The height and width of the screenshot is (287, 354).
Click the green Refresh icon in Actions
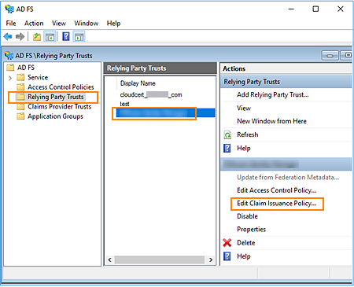point(227,135)
